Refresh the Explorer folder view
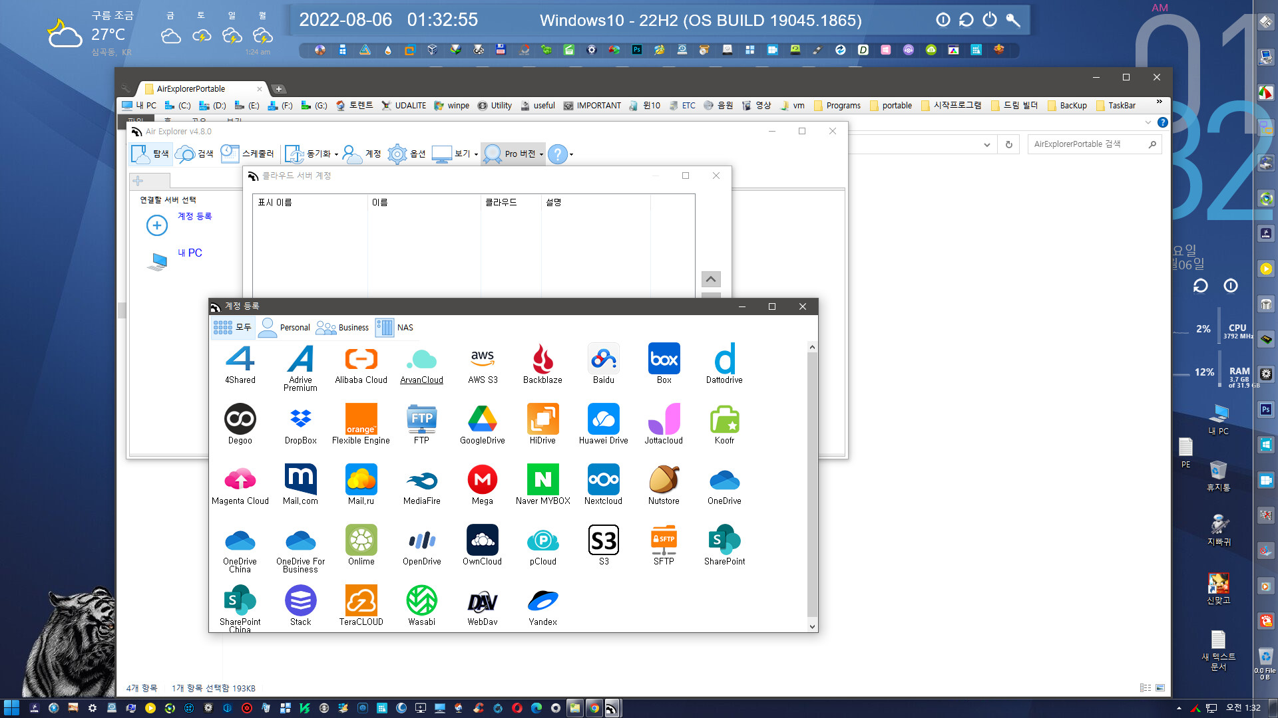This screenshot has height=718, width=1278. 1009,144
